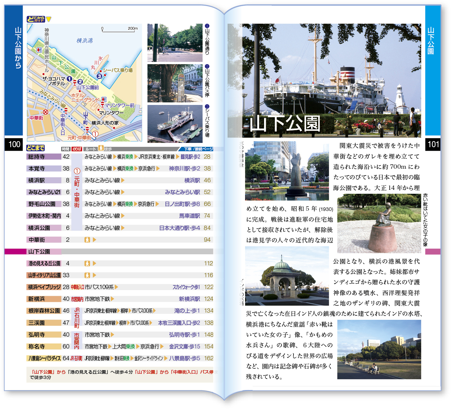Select blue marker 3 at シーバス乗り場

(x=99, y=76)
